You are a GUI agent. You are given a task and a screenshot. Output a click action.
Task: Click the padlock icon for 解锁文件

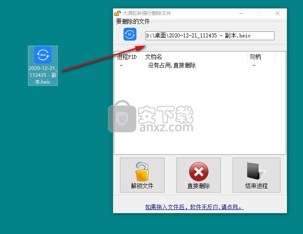pyautogui.click(x=142, y=172)
